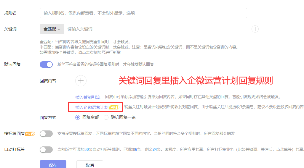The height and width of the screenshot is (168, 304).
Task: Click the 插入企微运营计划 link
Action: tap(92, 107)
